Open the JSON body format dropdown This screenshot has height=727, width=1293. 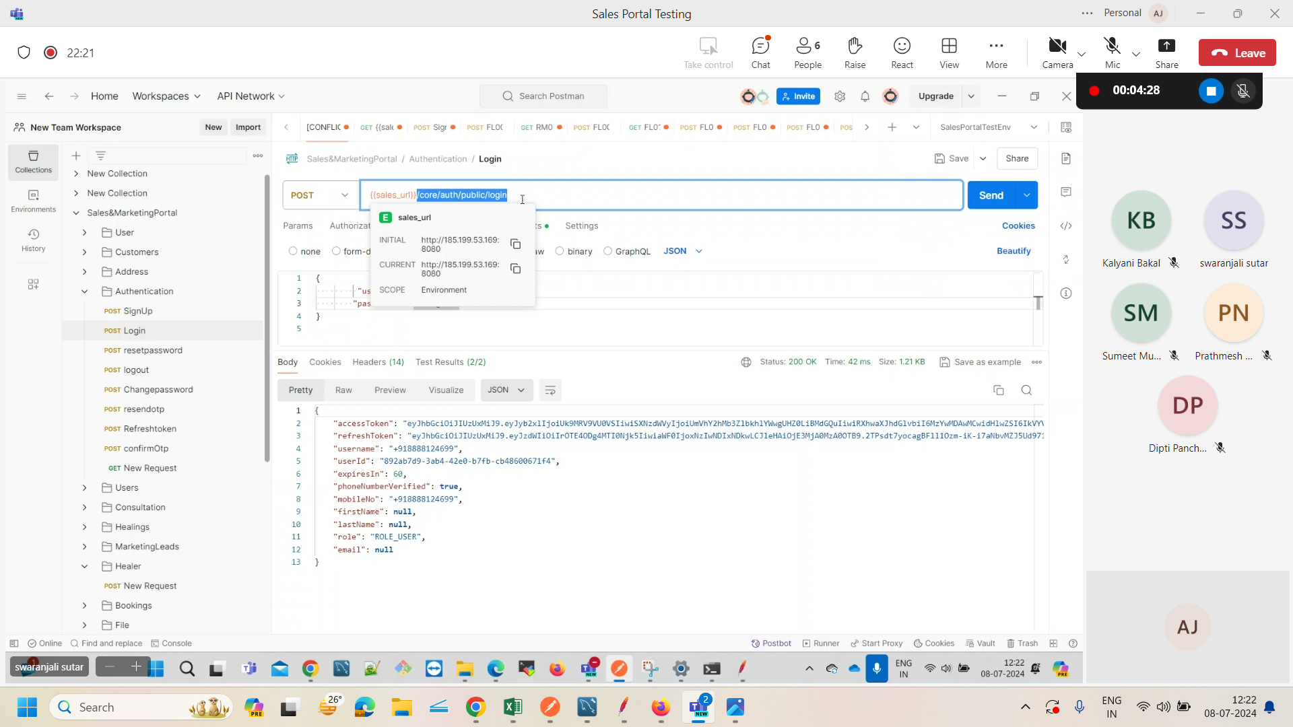[683, 251]
